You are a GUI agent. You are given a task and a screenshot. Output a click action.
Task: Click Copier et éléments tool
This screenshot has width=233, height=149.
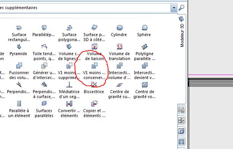94,109
